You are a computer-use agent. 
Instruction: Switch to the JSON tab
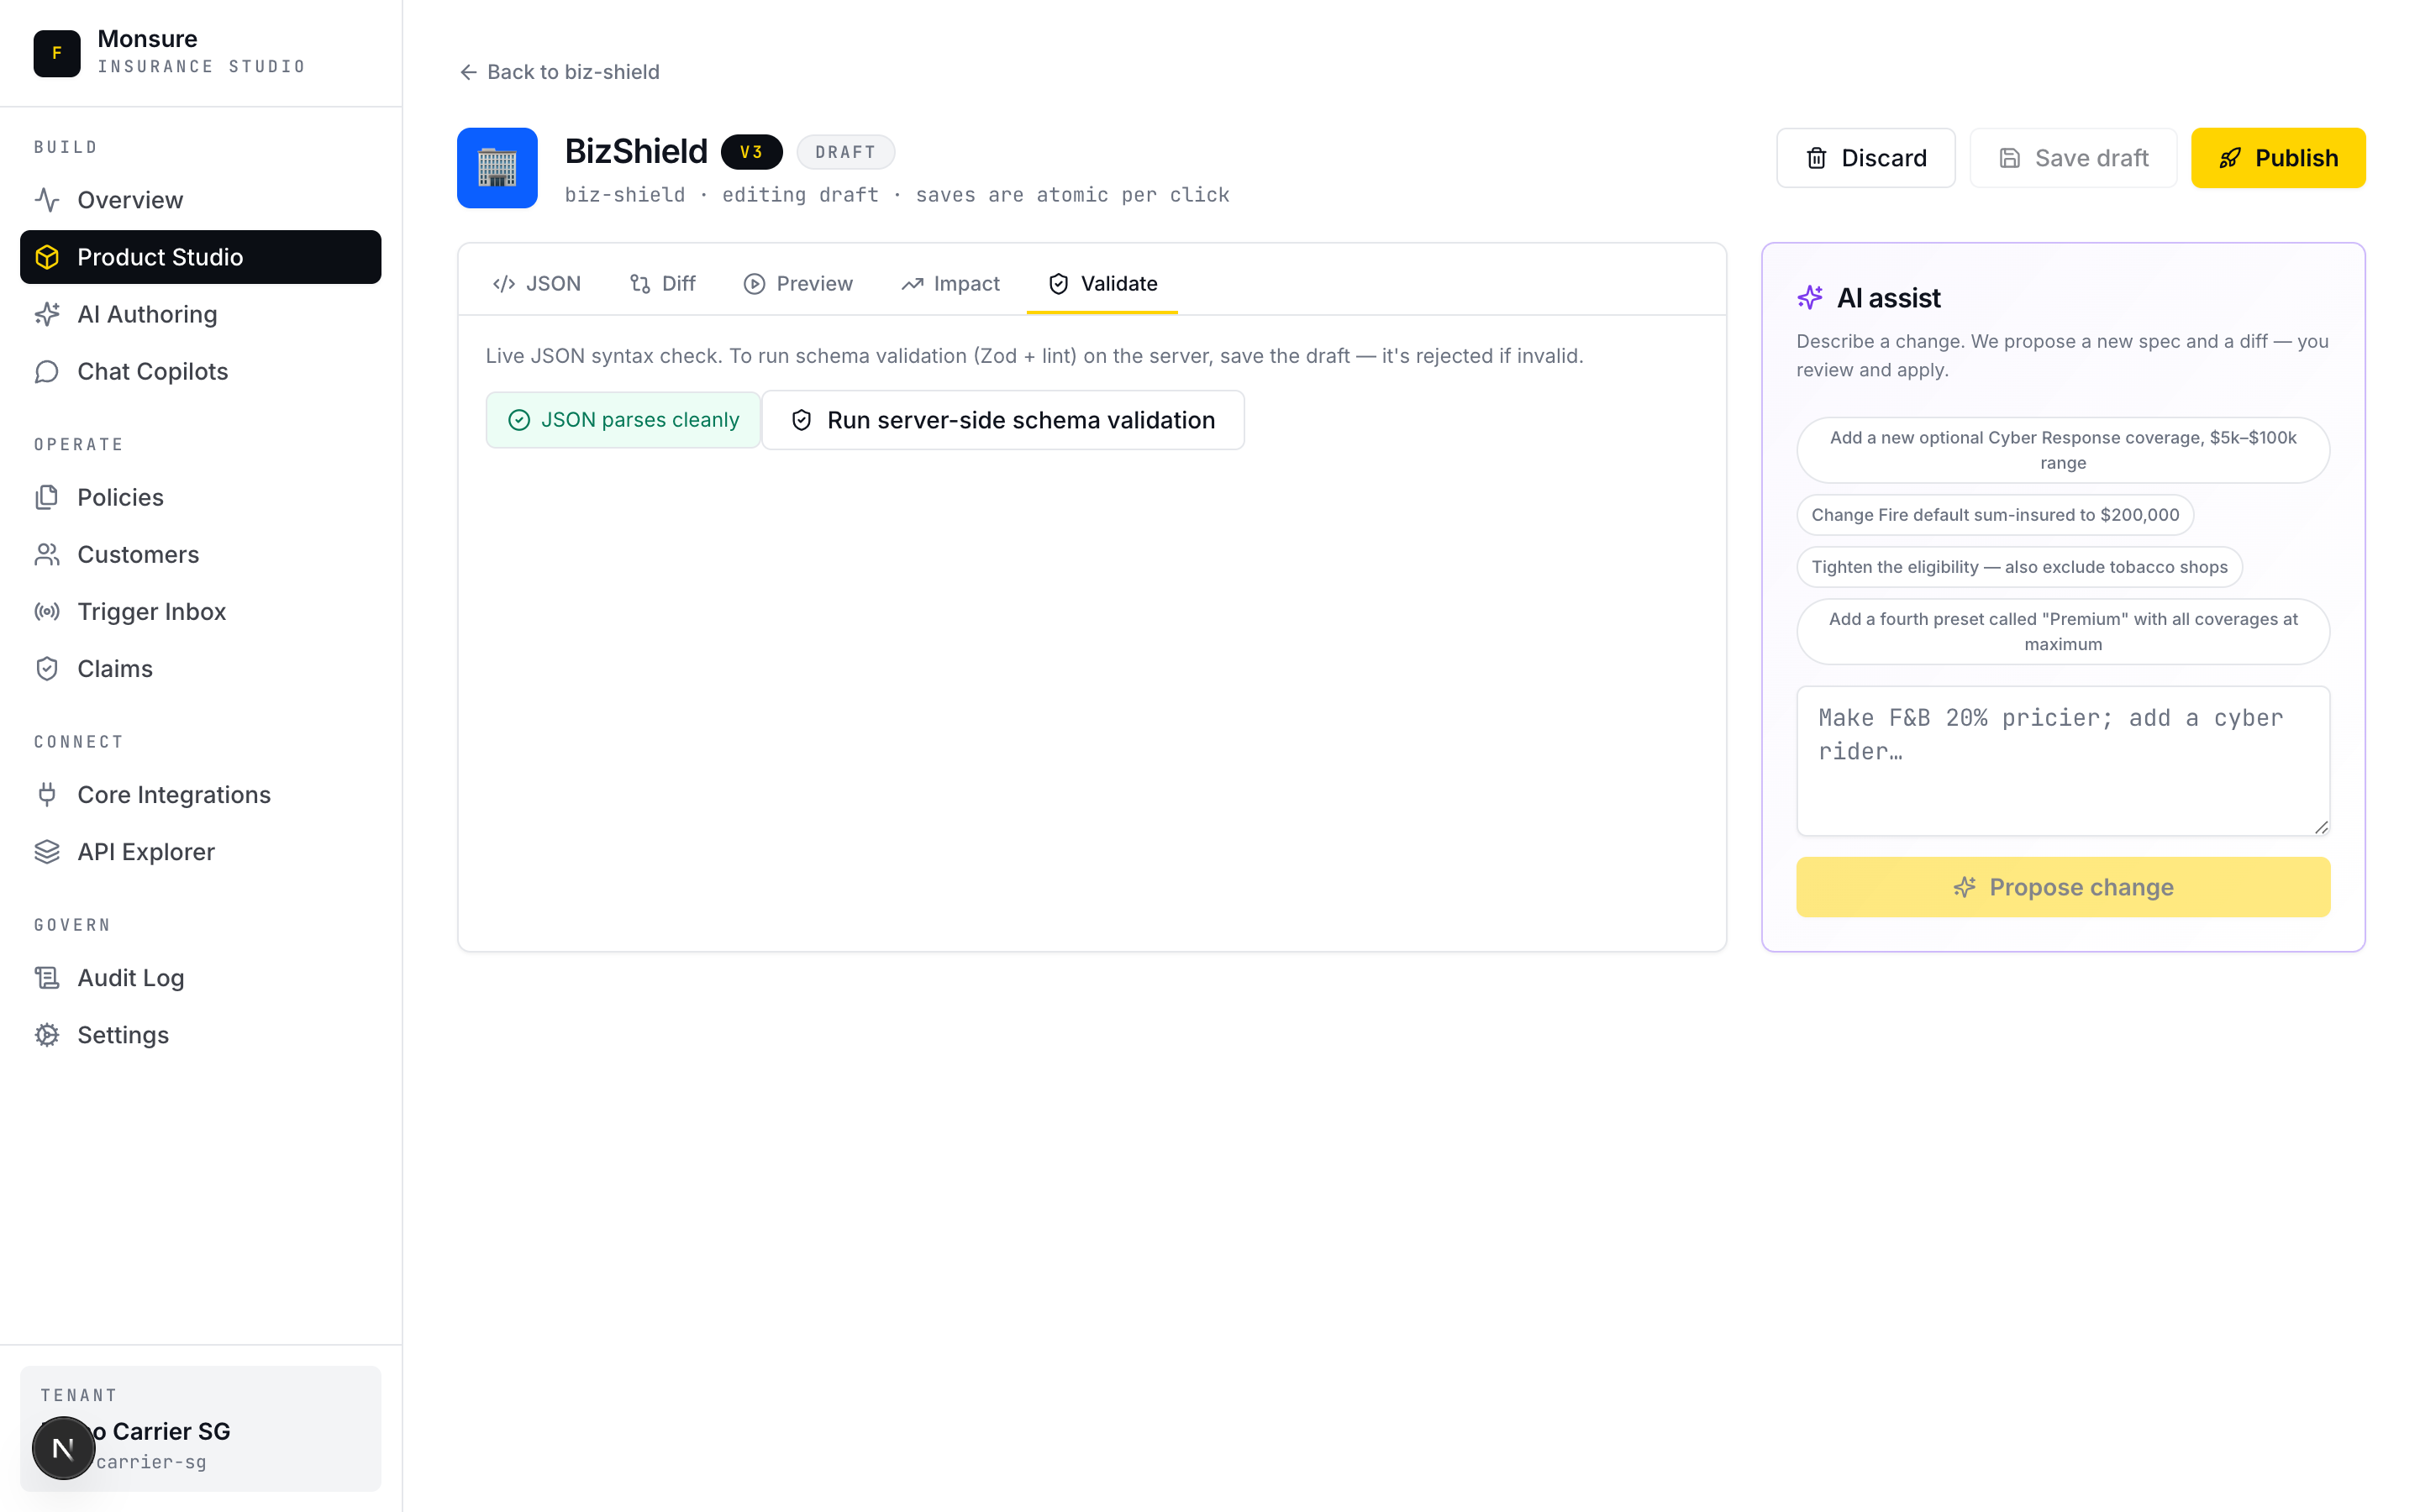click(537, 284)
